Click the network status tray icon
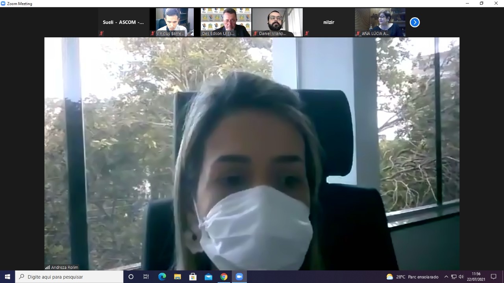 [454, 277]
